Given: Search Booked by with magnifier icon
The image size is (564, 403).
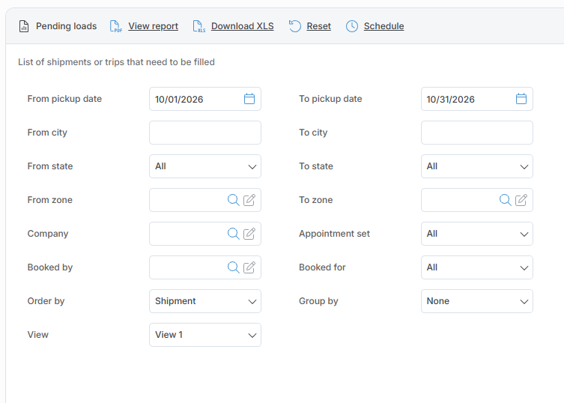Looking at the screenshot, I should point(234,267).
